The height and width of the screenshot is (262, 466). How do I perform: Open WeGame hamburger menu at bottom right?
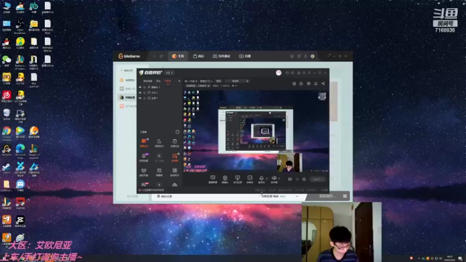point(345,196)
